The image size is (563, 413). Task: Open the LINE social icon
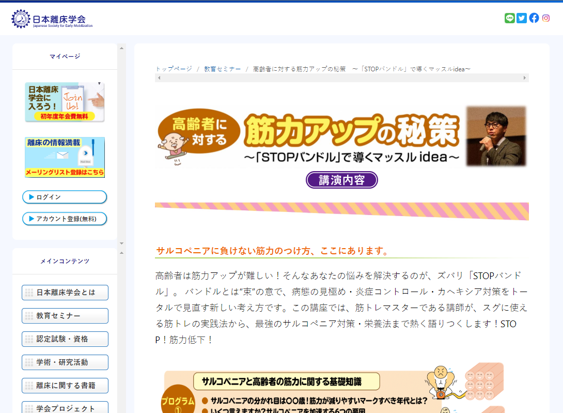[x=509, y=18]
